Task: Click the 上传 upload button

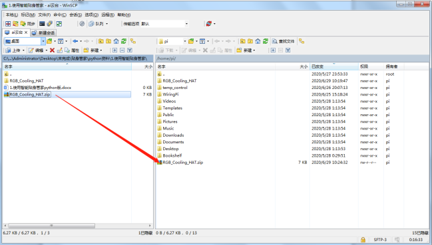Action: pos(13,50)
